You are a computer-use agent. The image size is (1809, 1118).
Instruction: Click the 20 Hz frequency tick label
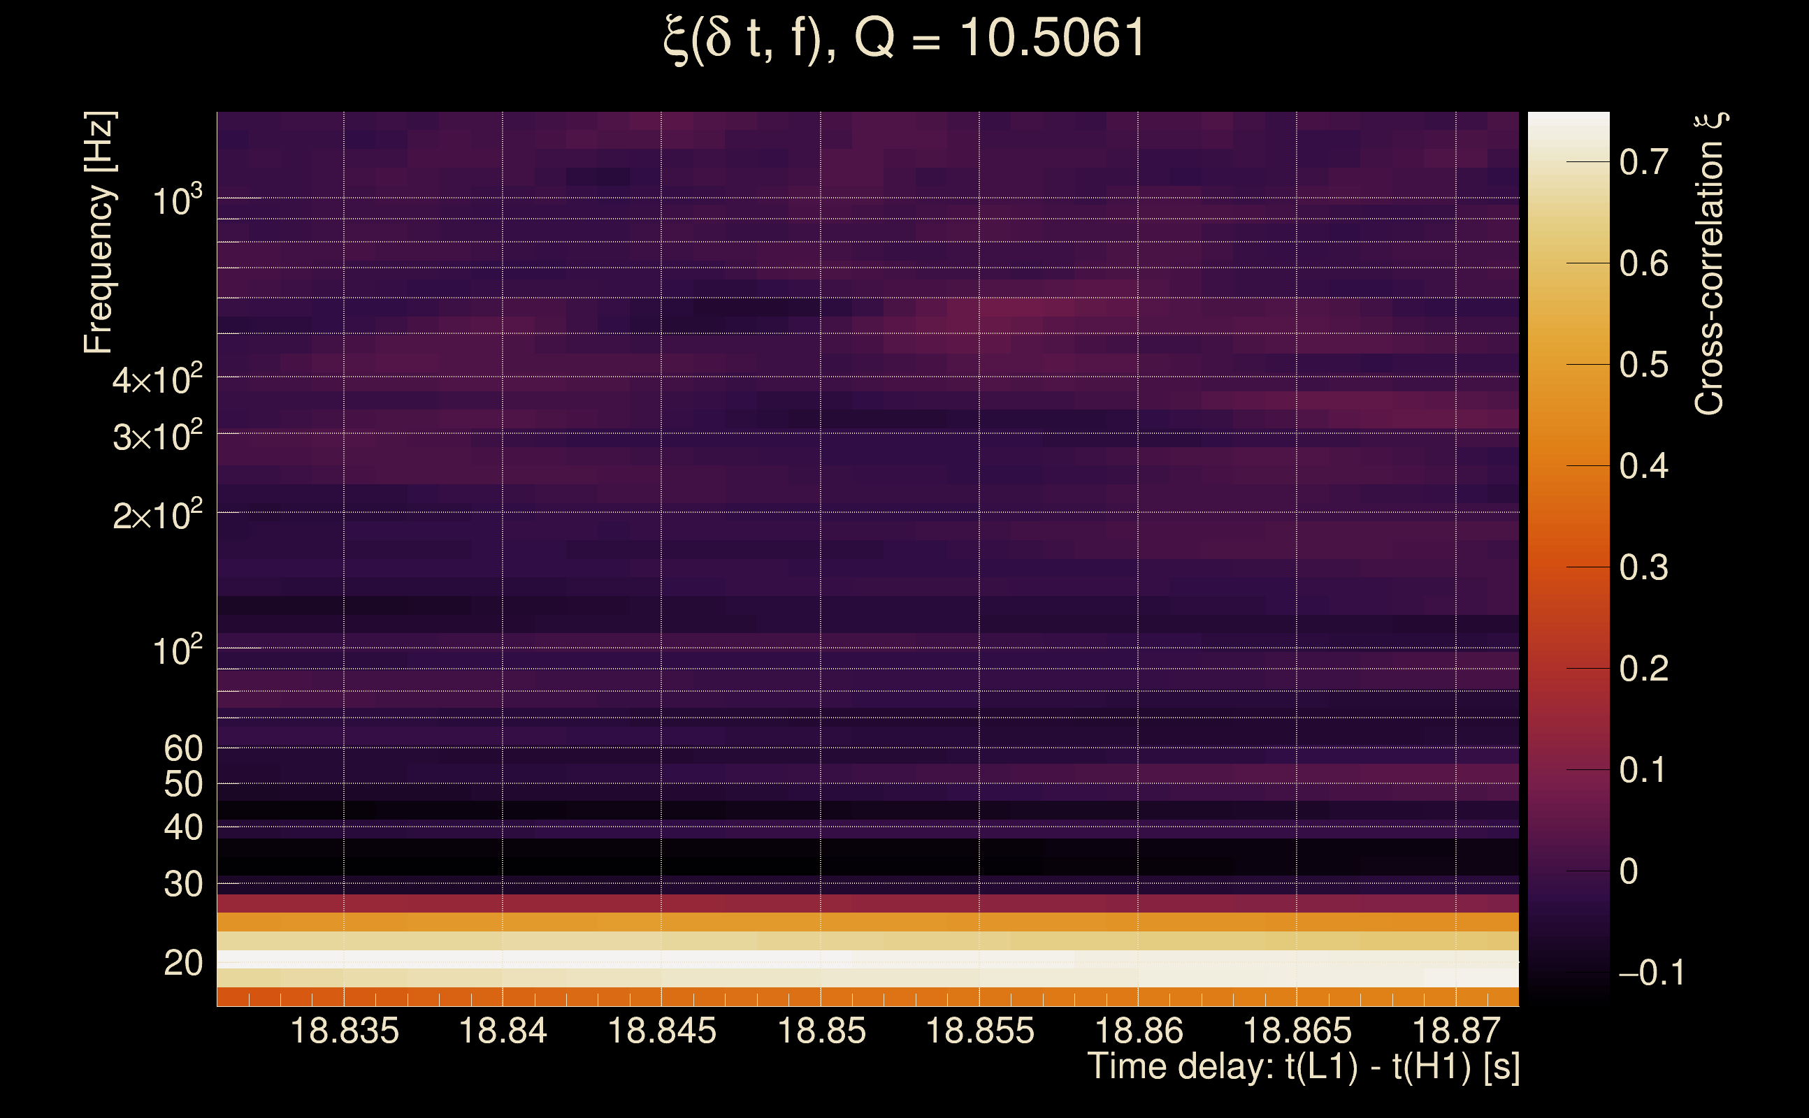(x=182, y=964)
